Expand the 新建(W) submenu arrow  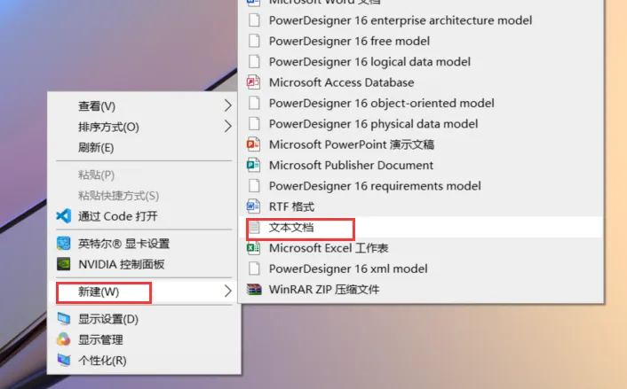pos(227,292)
